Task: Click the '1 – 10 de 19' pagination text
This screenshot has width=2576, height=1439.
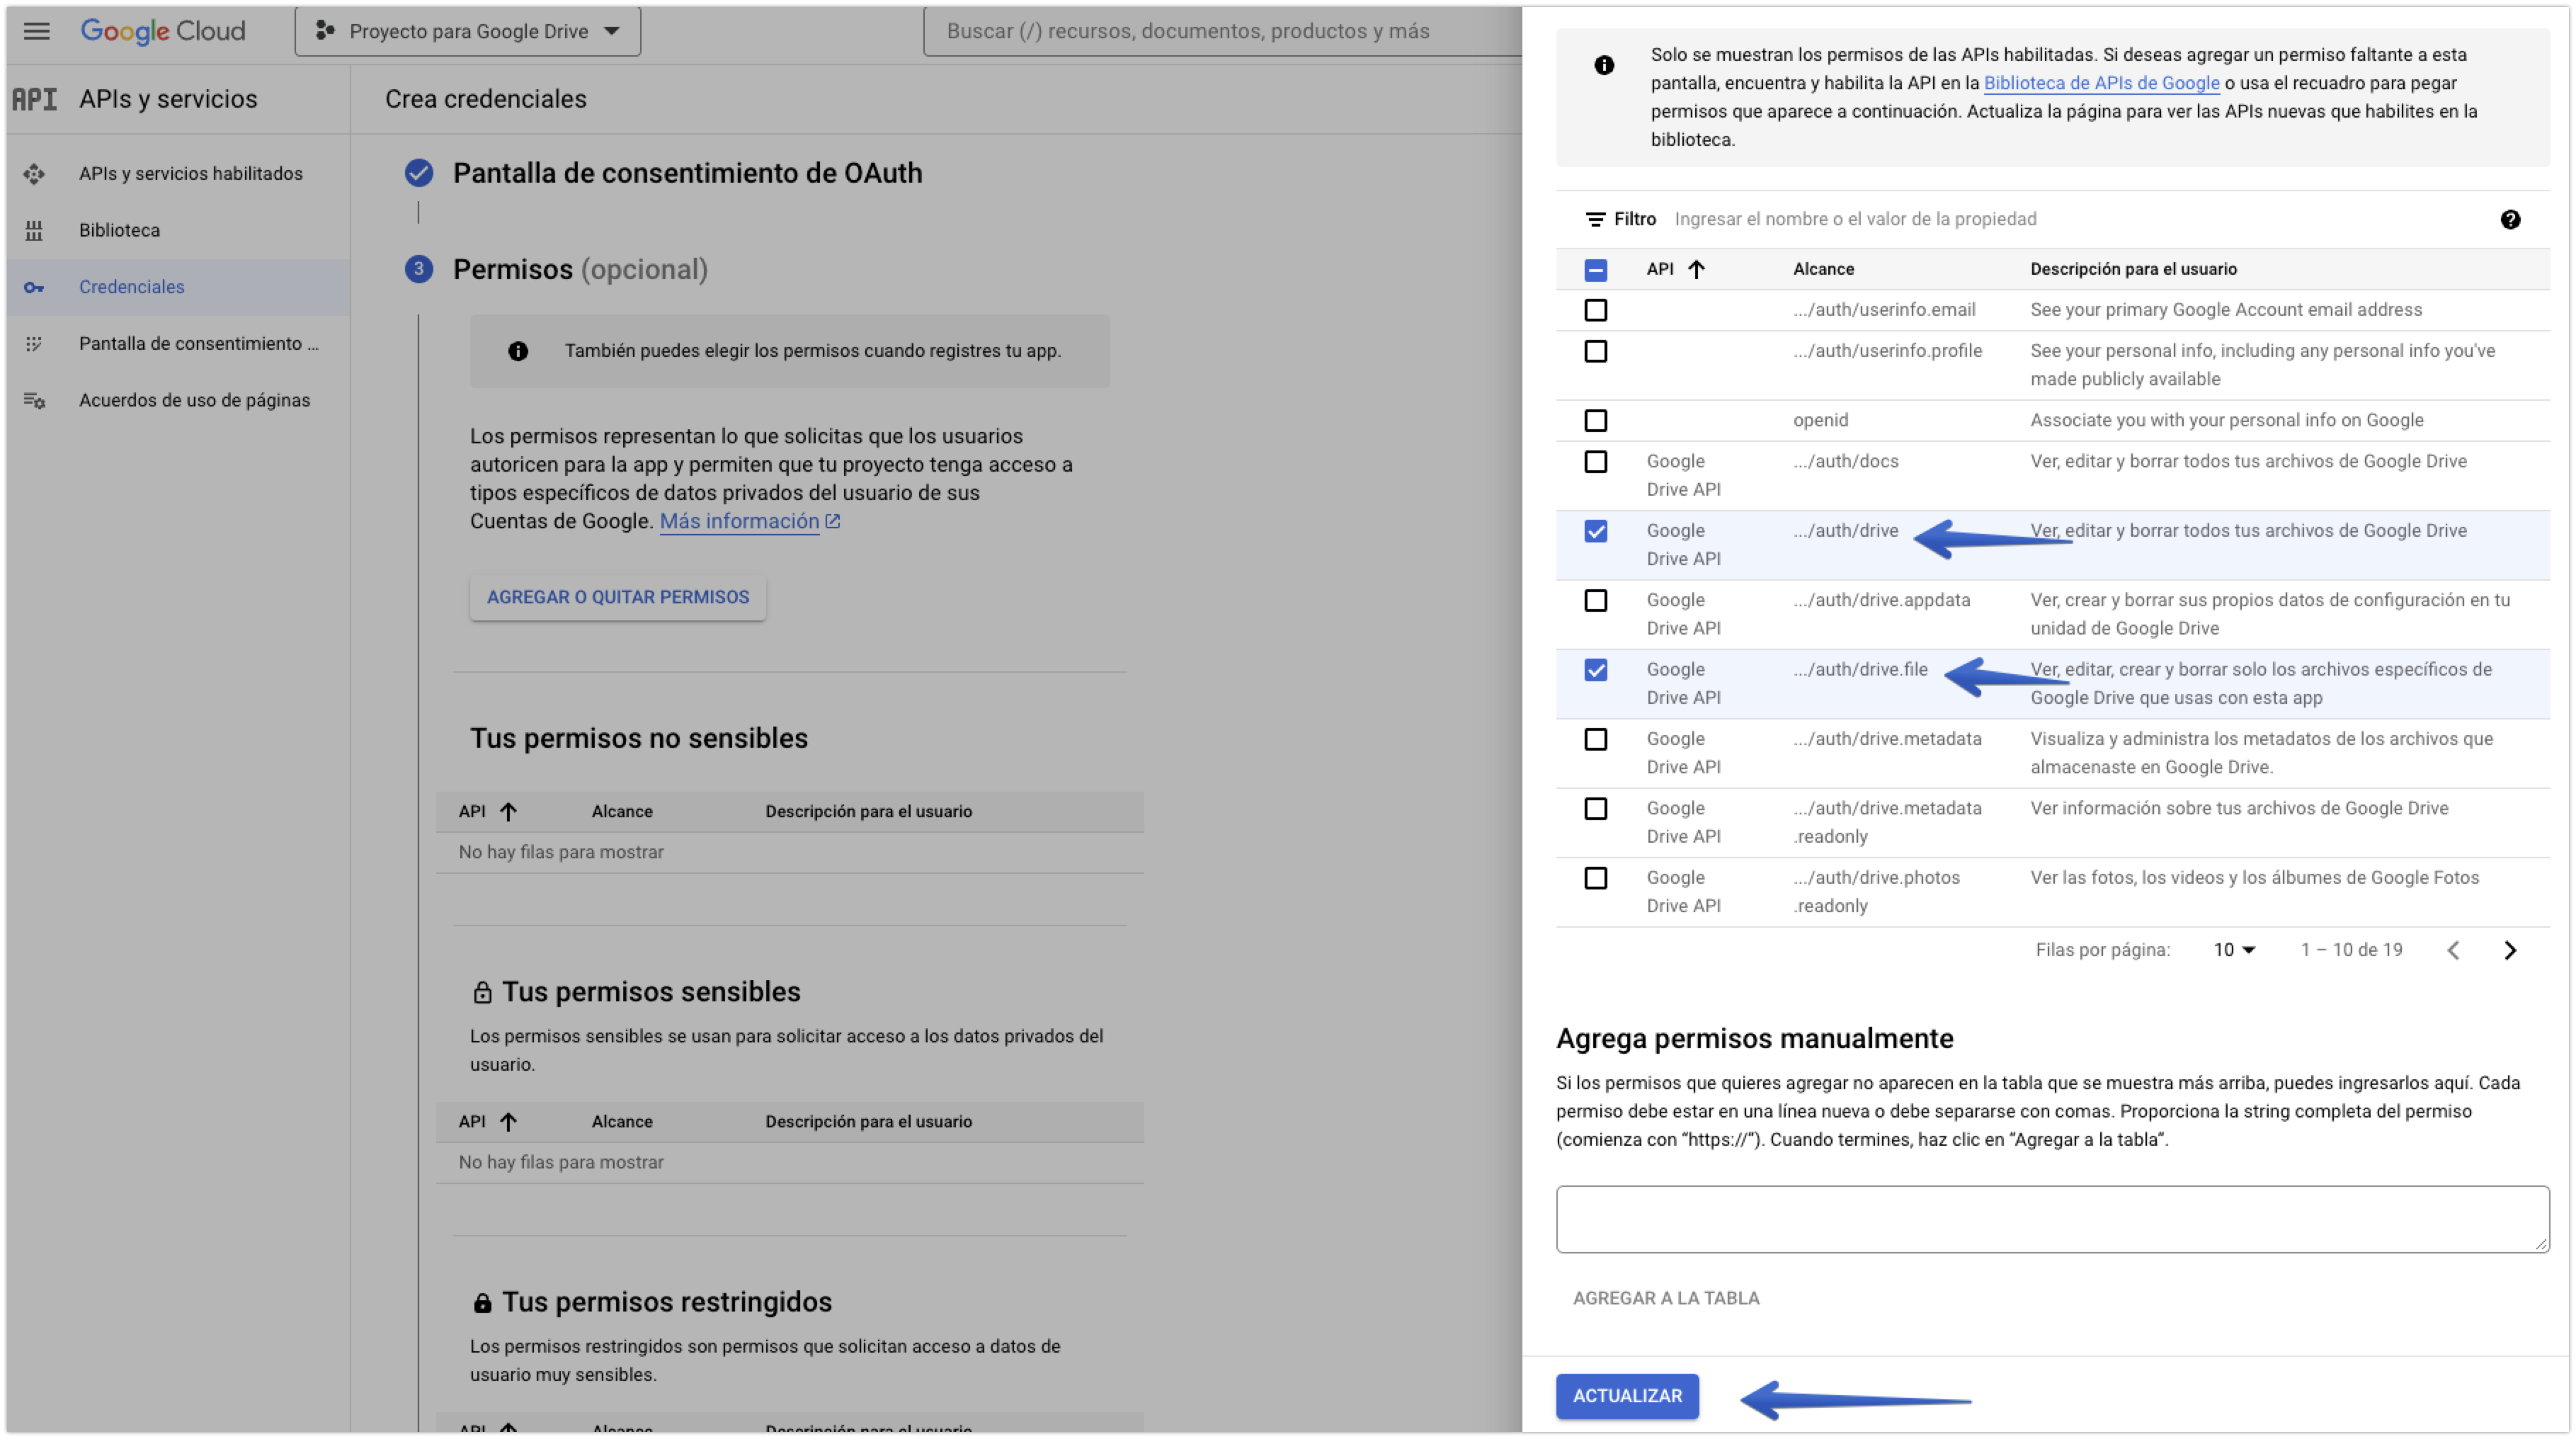Action: coord(2351,950)
